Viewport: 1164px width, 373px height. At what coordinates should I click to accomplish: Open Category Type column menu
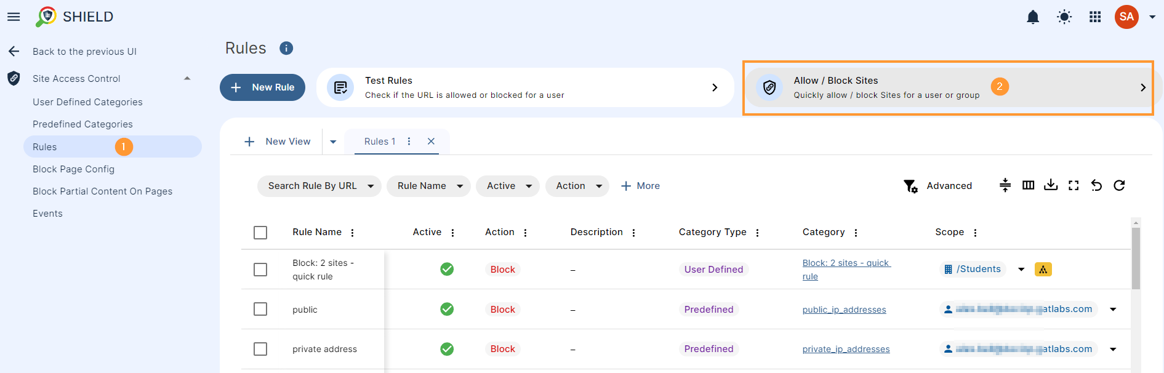coord(757,233)
